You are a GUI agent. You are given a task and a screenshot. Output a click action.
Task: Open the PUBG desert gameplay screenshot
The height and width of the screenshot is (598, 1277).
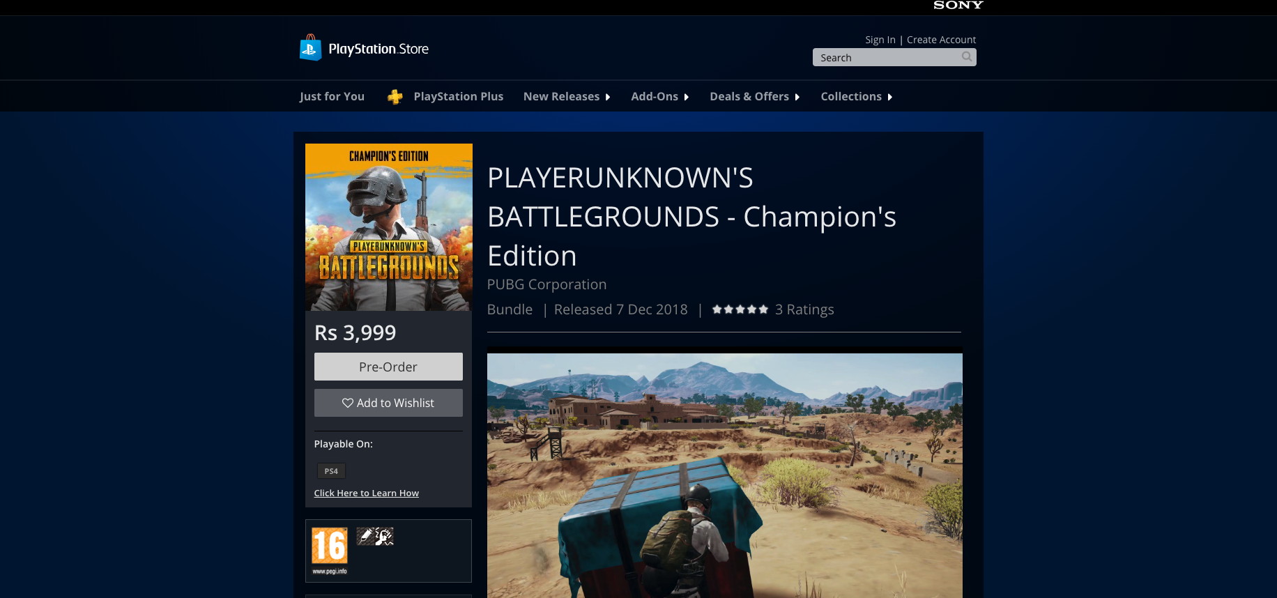pyautogui.click(x=724, y=474)
